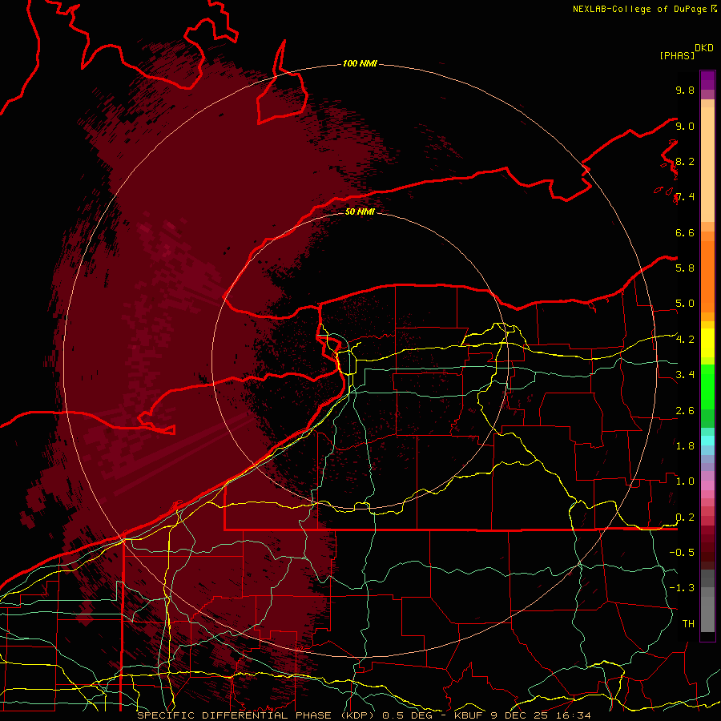Pick the yellow color bar segment
The image size is (721, 721).
pyautogui.click(x=707, y=343)
